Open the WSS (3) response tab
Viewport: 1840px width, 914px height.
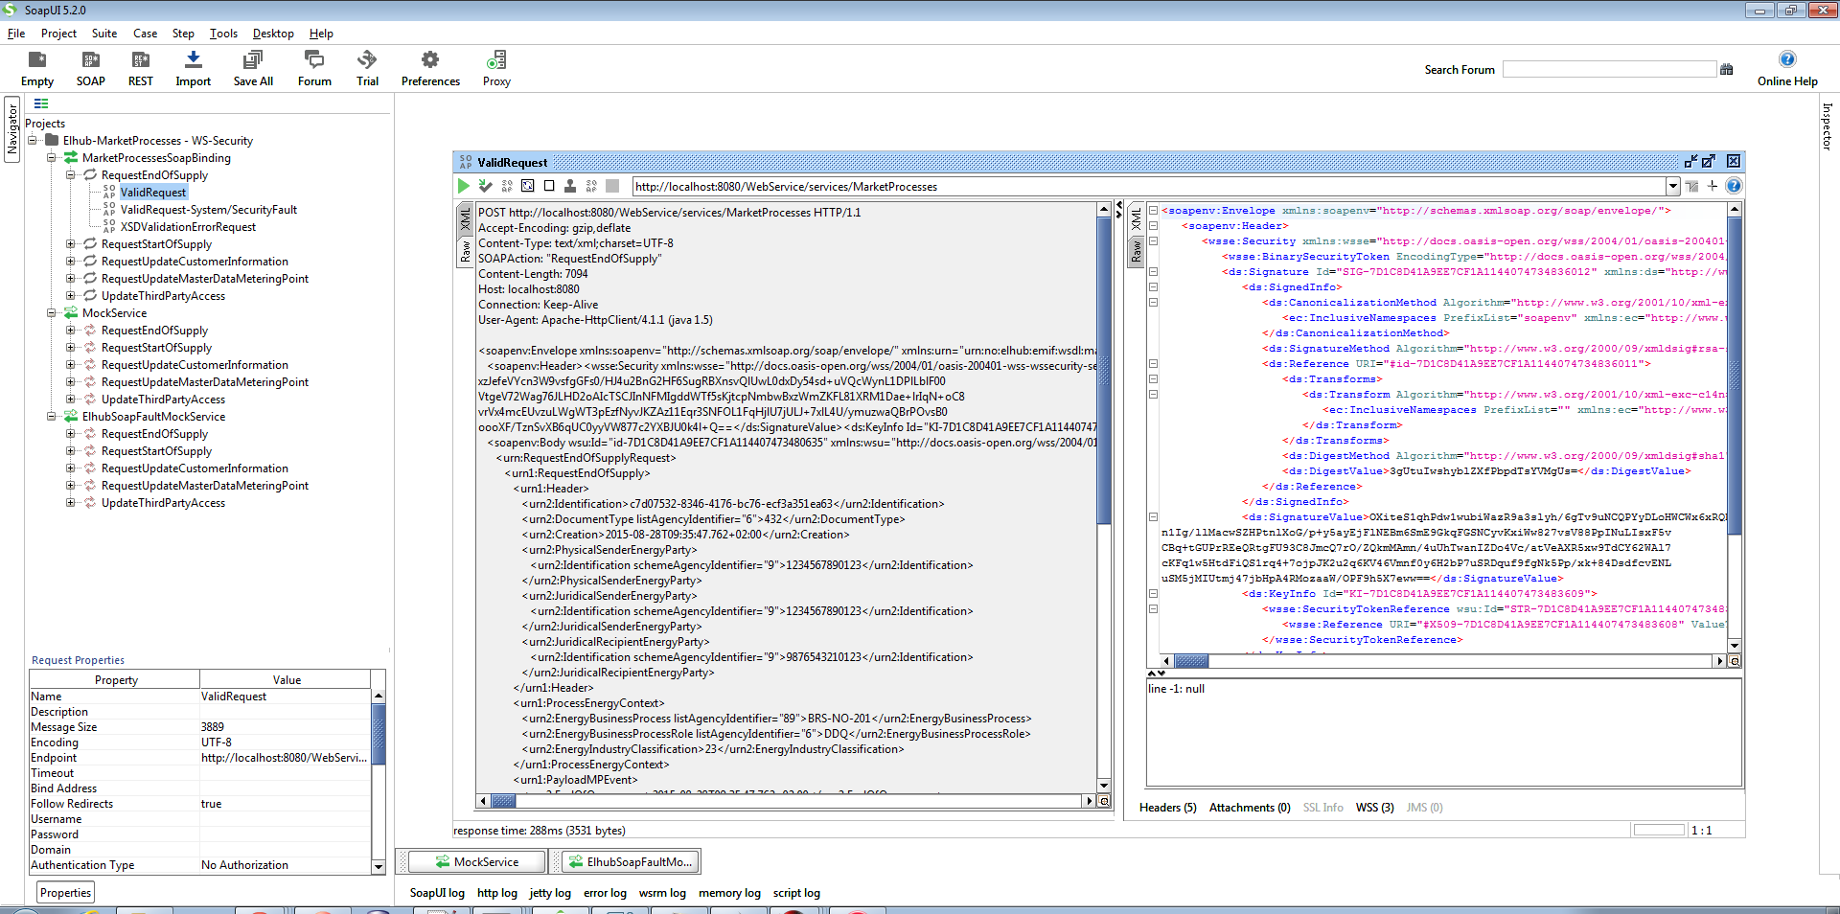tap(1374, 808)
